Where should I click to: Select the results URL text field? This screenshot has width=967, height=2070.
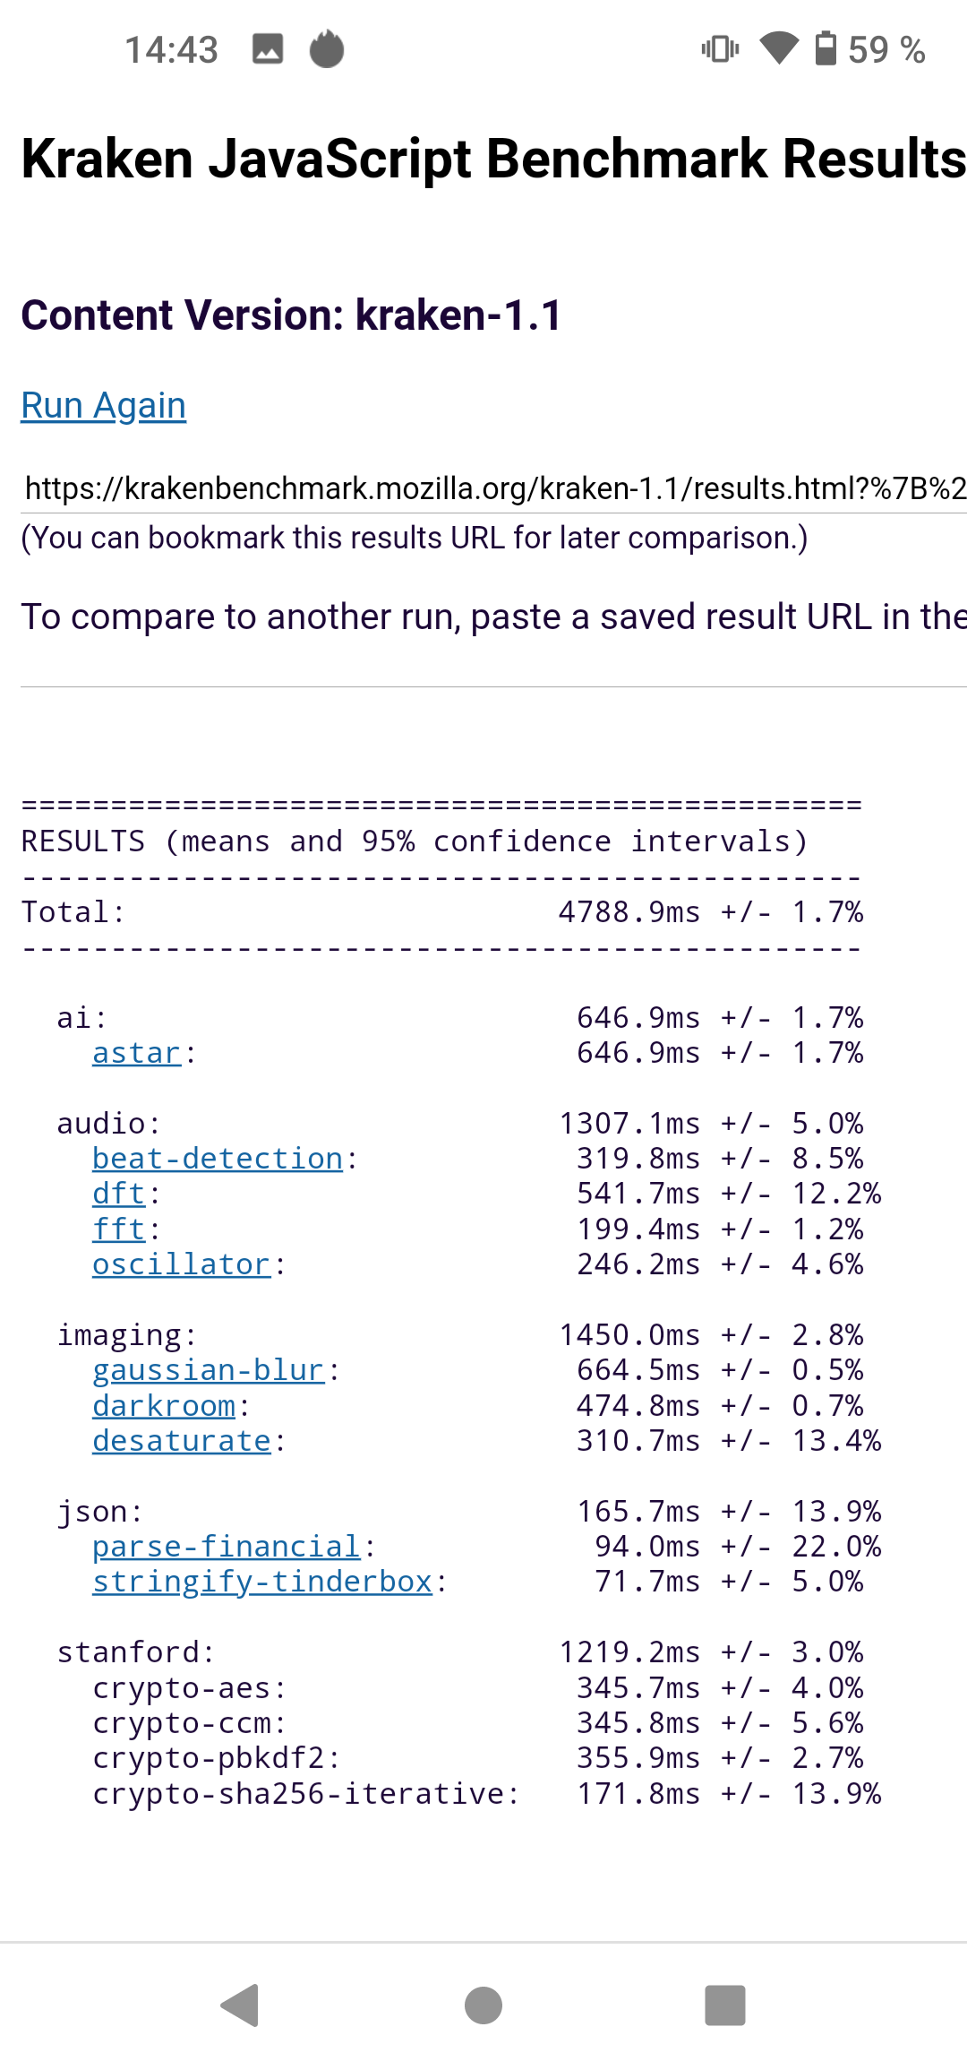click(494, 488)
